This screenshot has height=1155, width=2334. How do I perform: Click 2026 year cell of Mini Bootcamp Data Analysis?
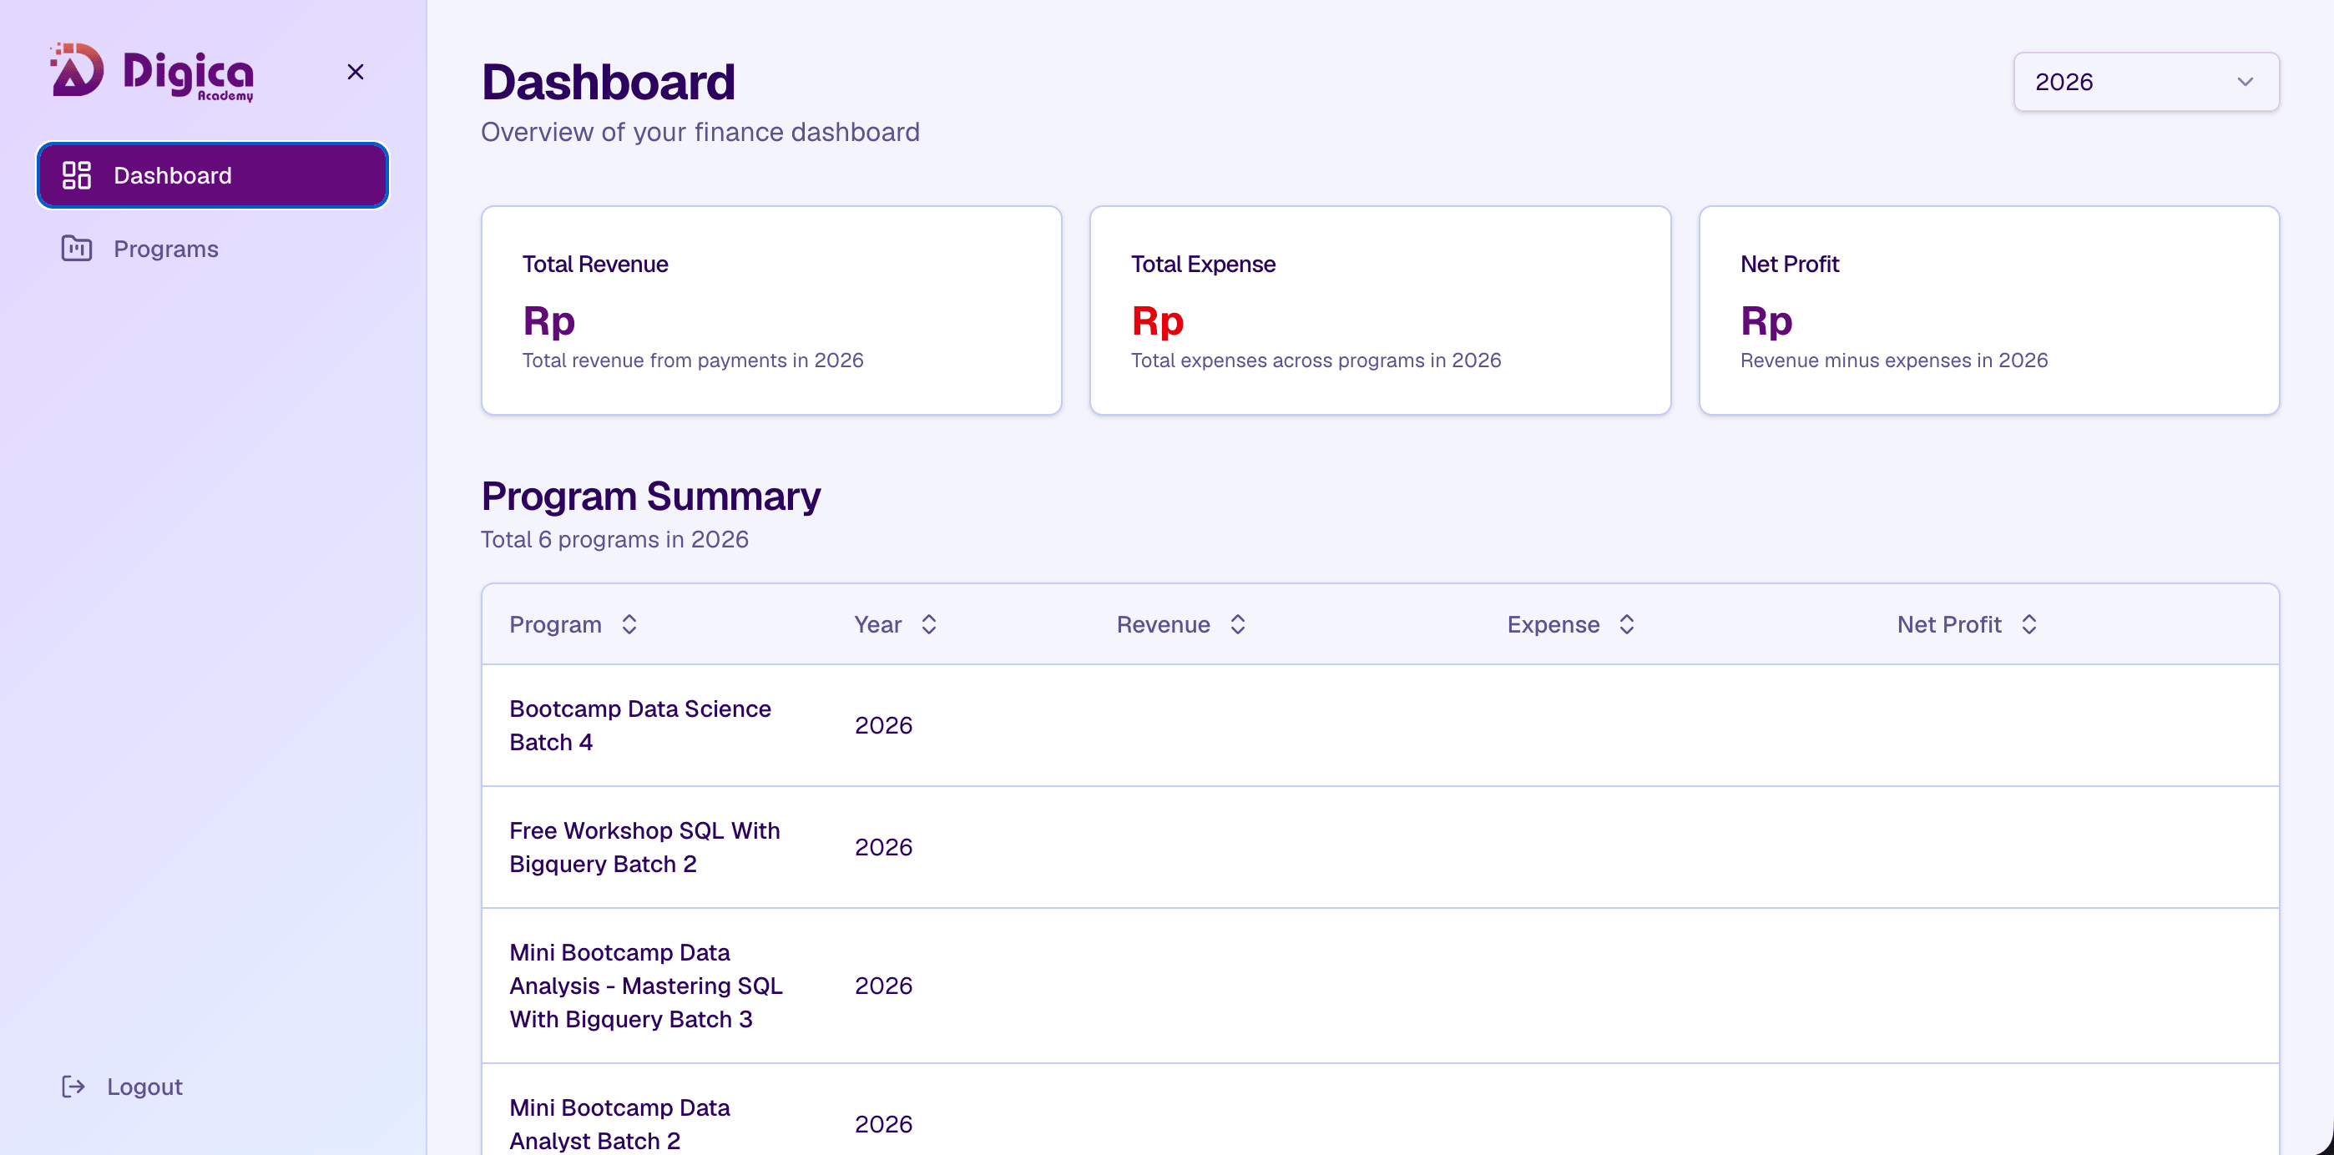tap(883, 986)
